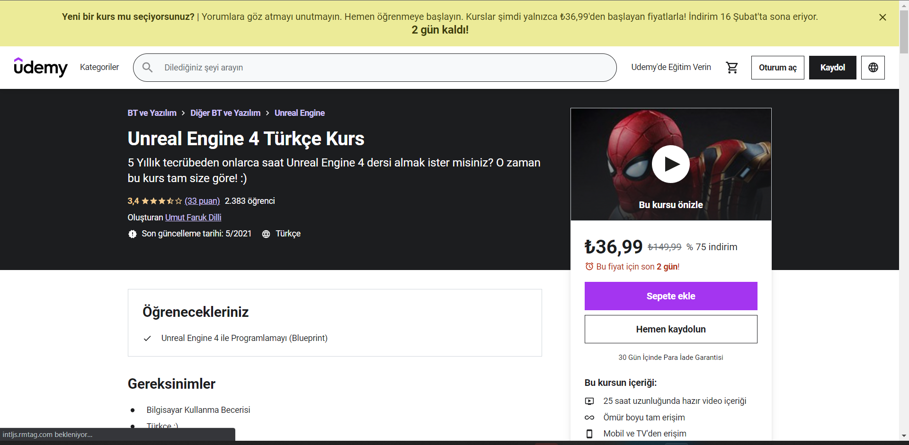Screen dimensions: 909x445
Task: Open the language globe selector
Action: click(x=873, y=68)
